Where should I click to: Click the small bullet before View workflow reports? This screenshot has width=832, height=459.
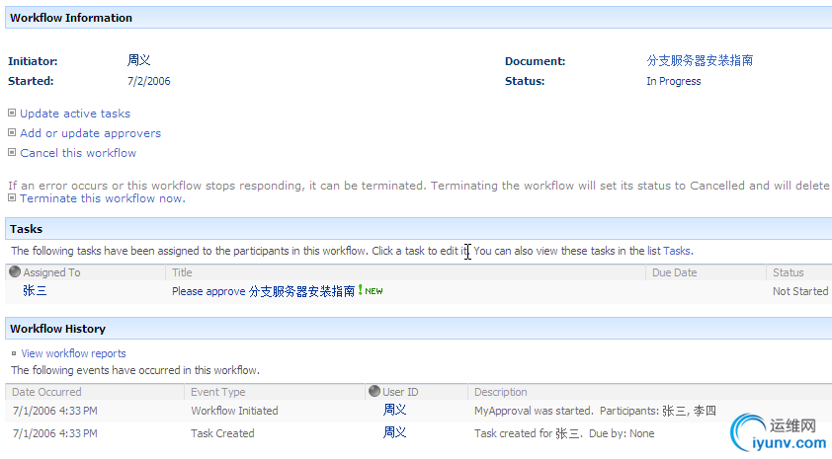[x=14, y=353]
